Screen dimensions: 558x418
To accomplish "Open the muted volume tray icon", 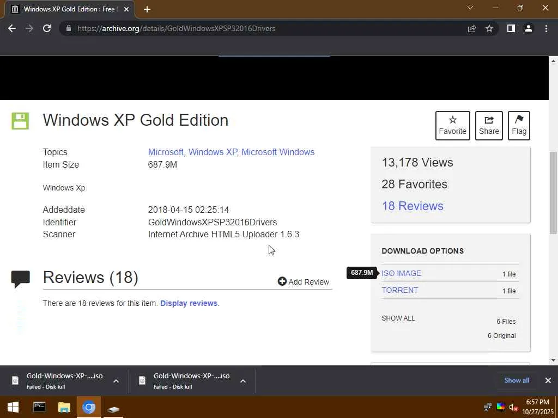I will pos(513,407).
